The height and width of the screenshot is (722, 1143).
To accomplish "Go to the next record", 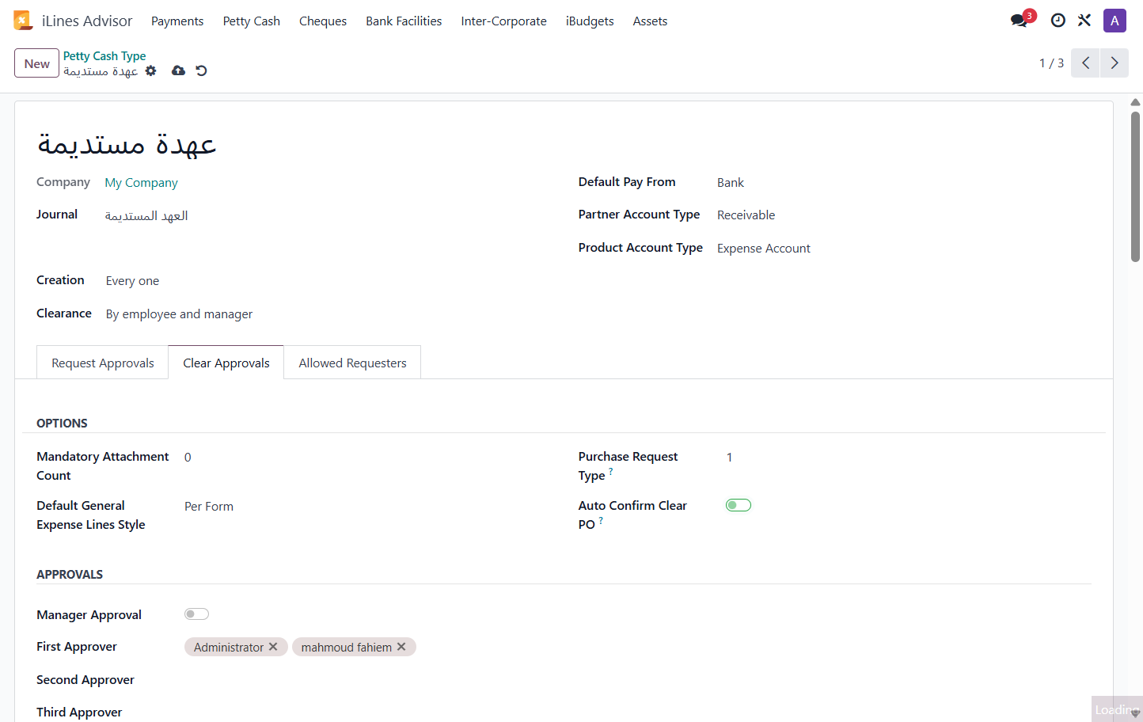I will [1115, 63].
